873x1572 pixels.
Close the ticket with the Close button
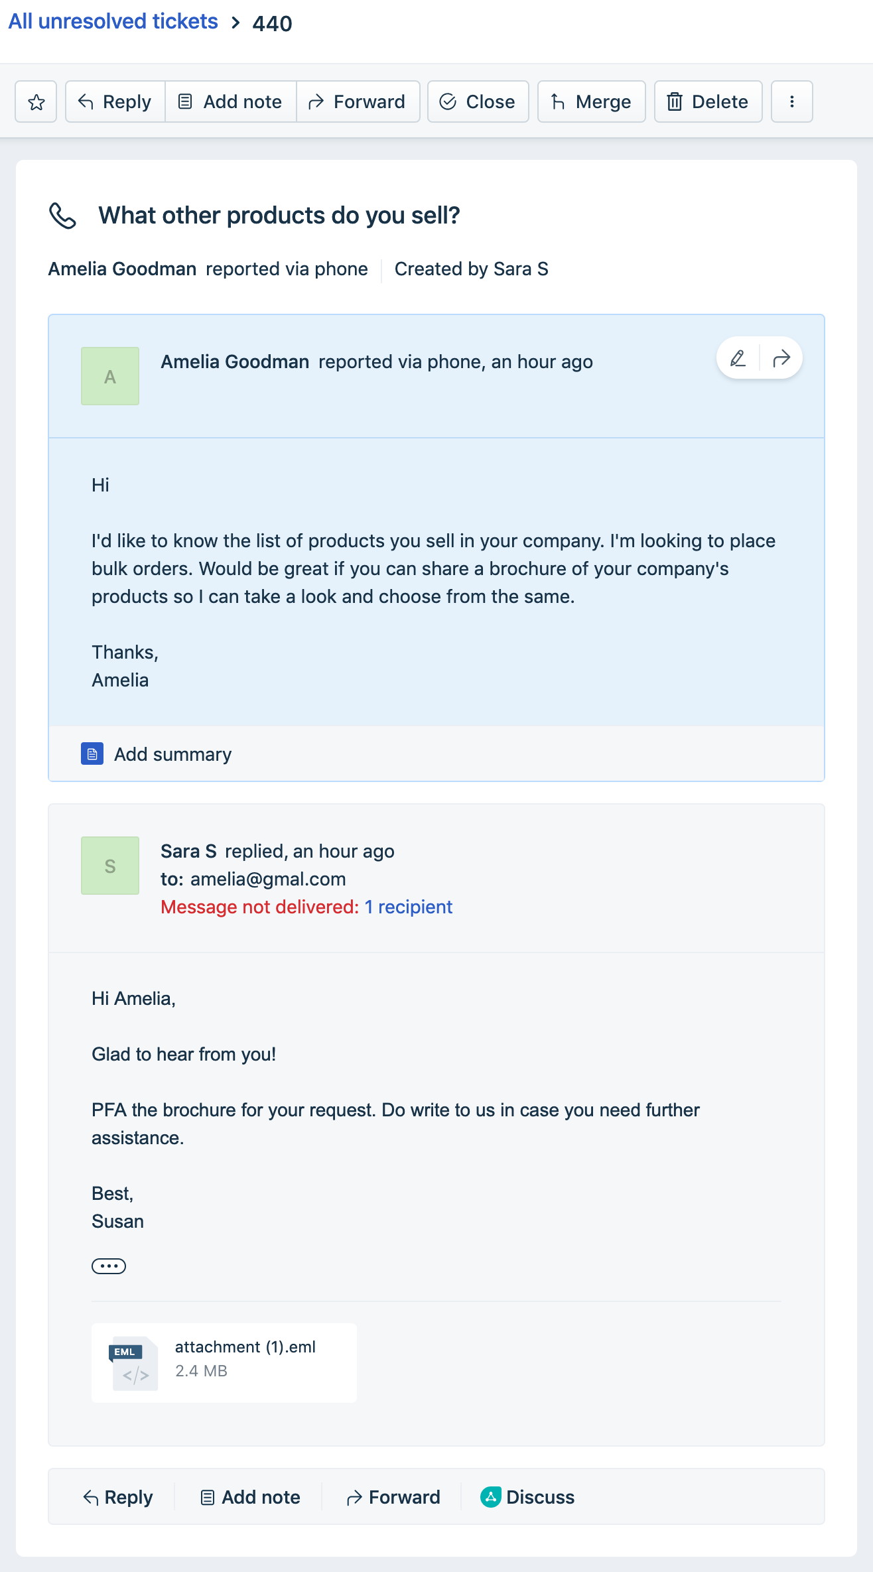(x=478, y=101)
